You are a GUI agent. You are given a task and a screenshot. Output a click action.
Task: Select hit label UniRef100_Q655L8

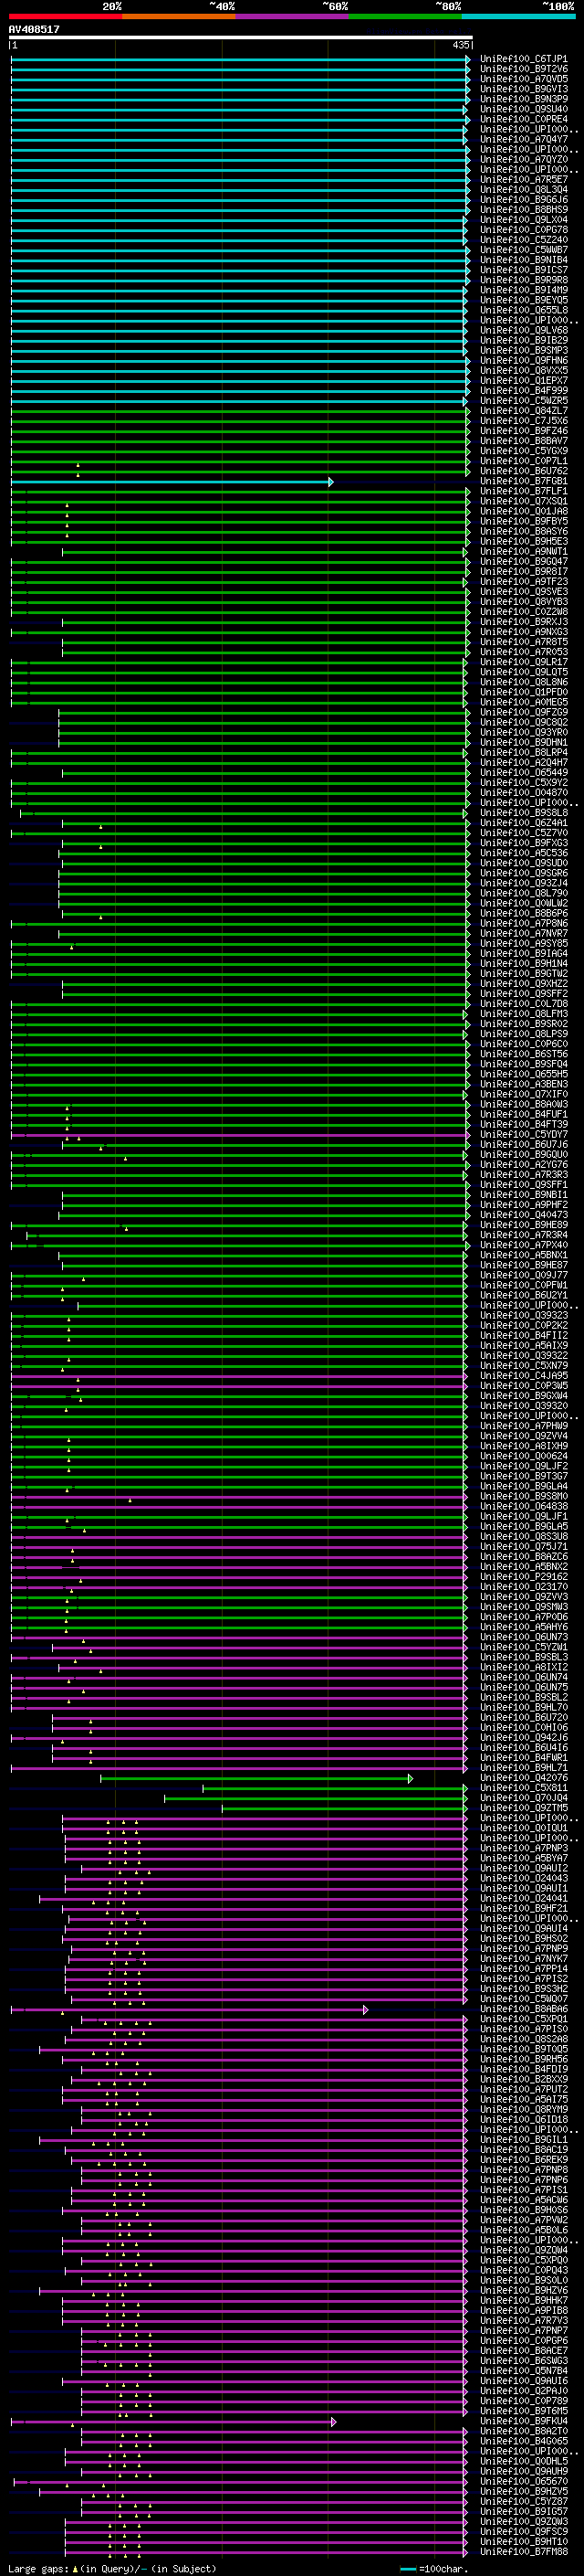pos(523,311)
